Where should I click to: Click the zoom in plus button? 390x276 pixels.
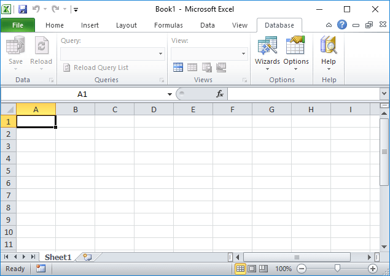373,269
